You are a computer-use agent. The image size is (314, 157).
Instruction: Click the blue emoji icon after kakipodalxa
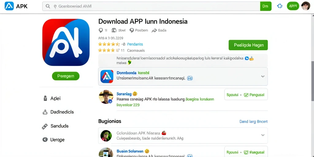(247, 58)
